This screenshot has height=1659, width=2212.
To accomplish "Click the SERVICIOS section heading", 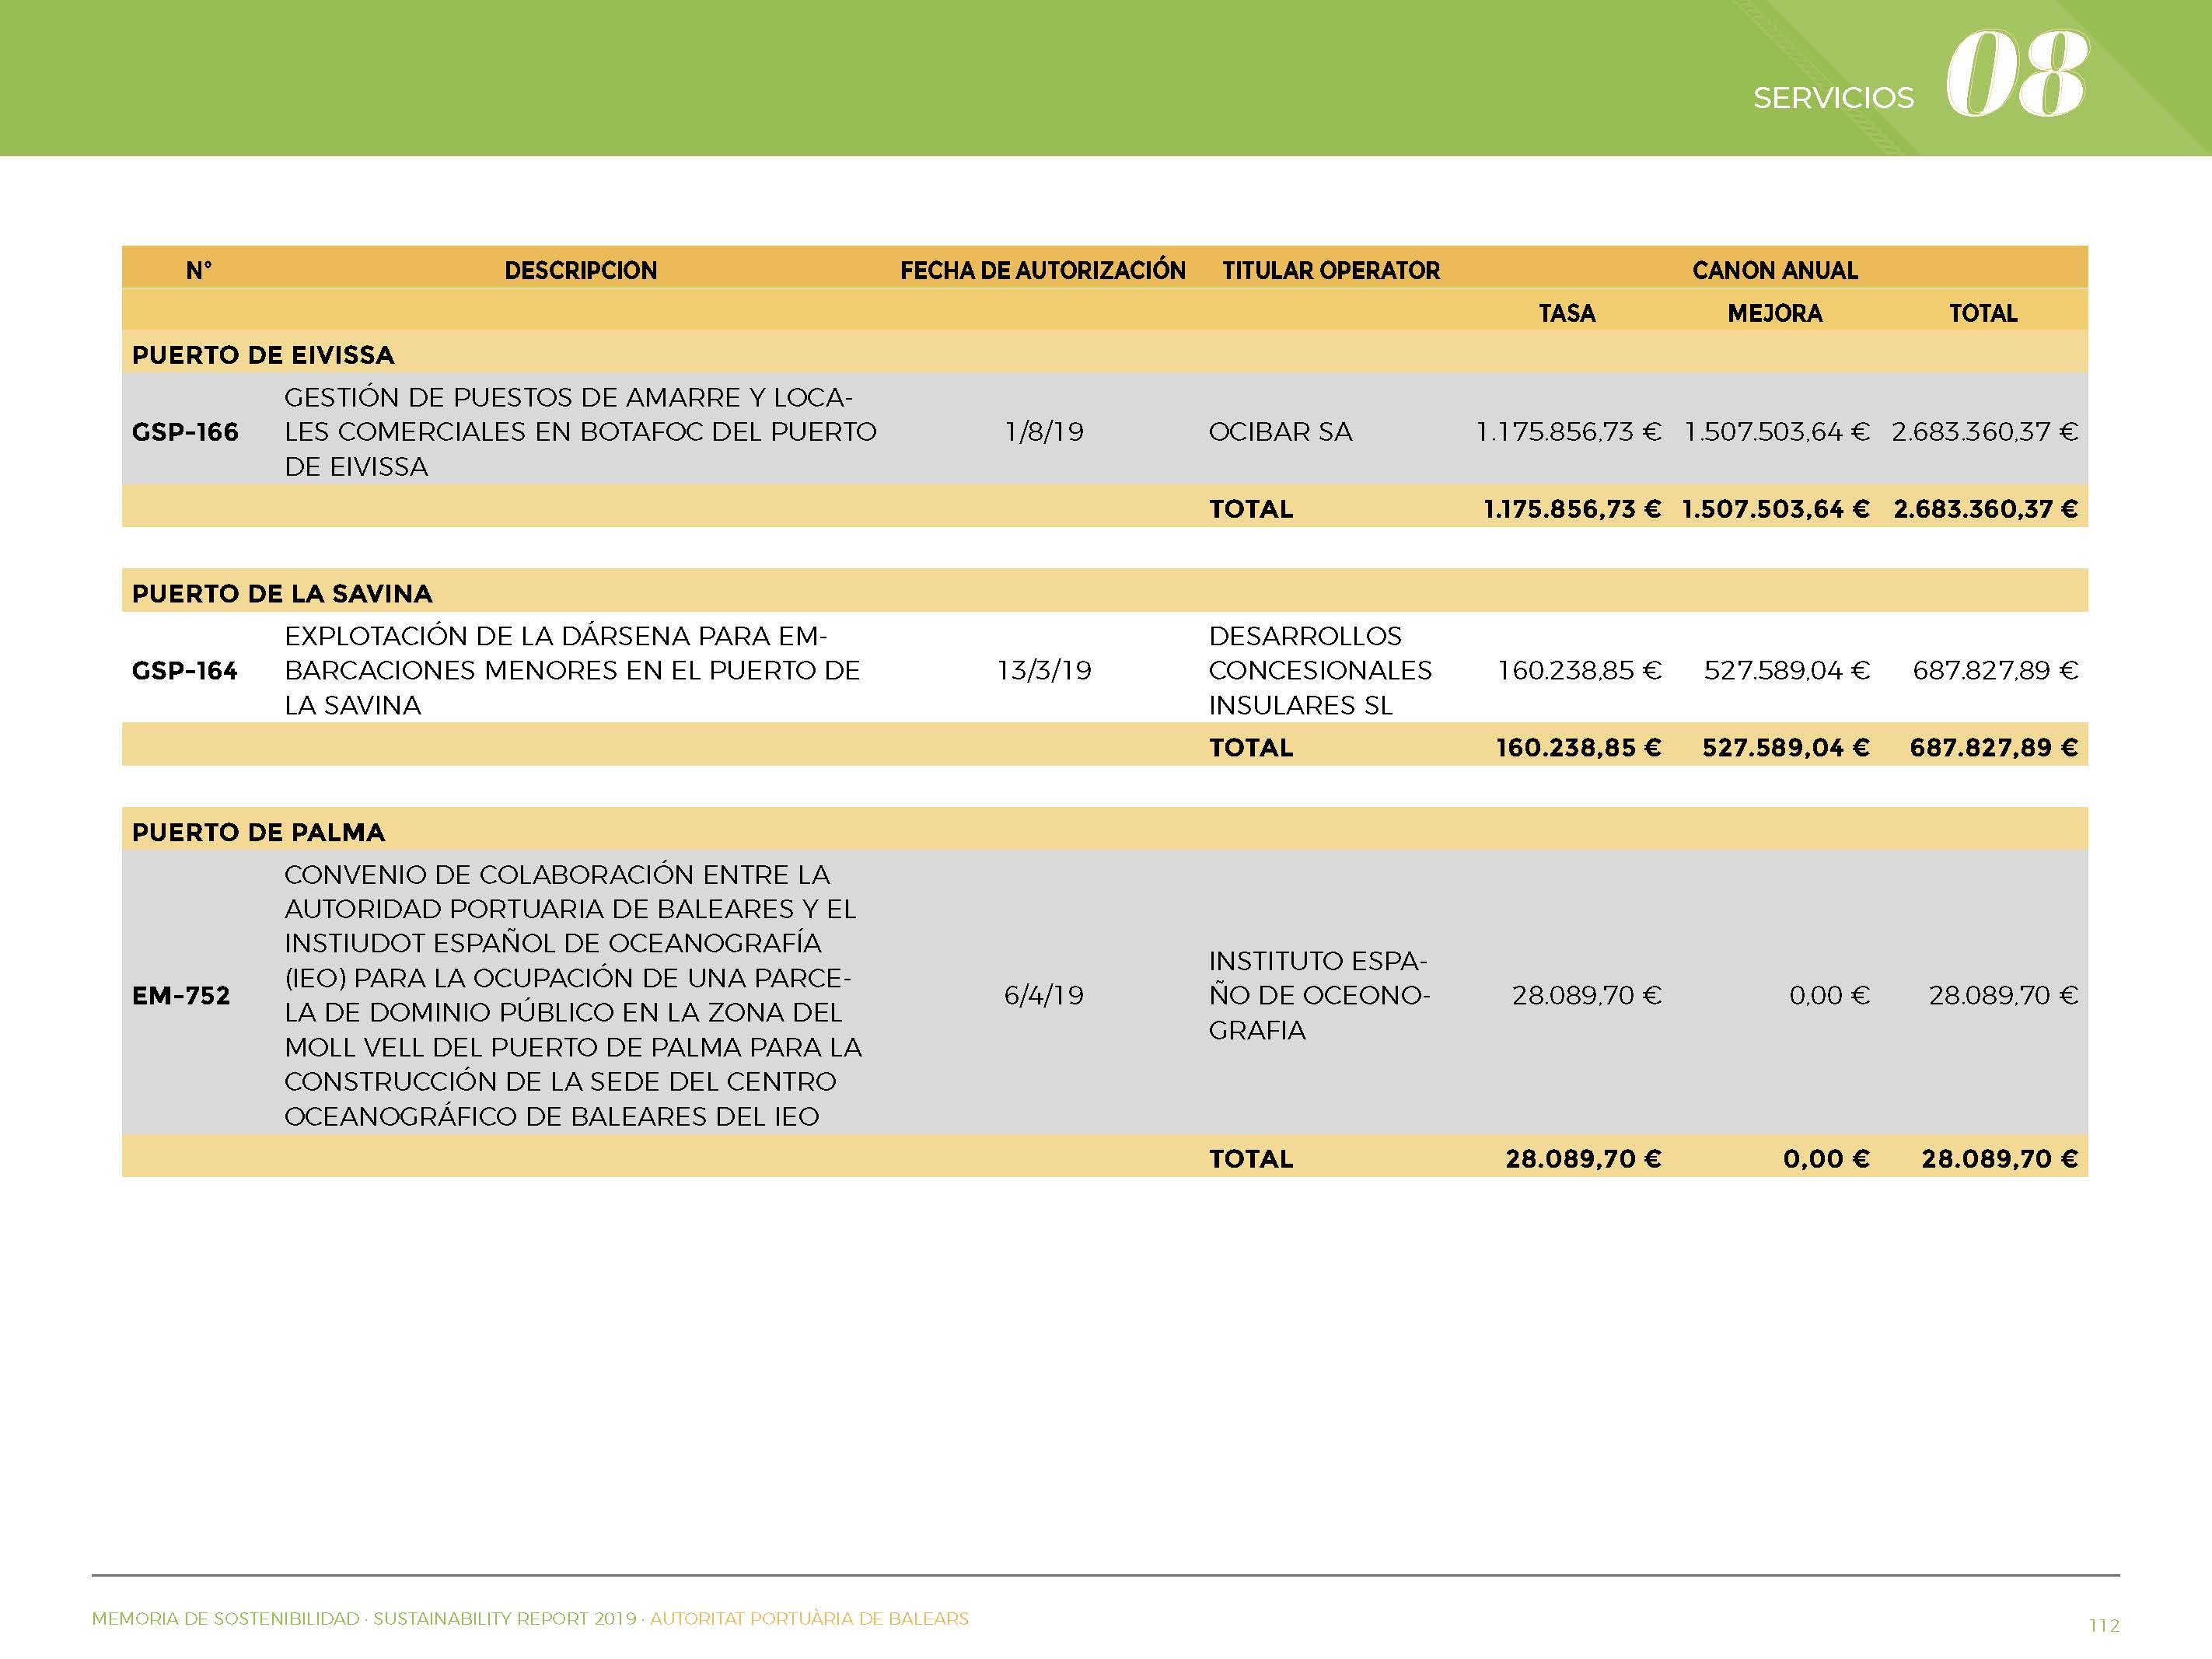I will coord(1833,98).
